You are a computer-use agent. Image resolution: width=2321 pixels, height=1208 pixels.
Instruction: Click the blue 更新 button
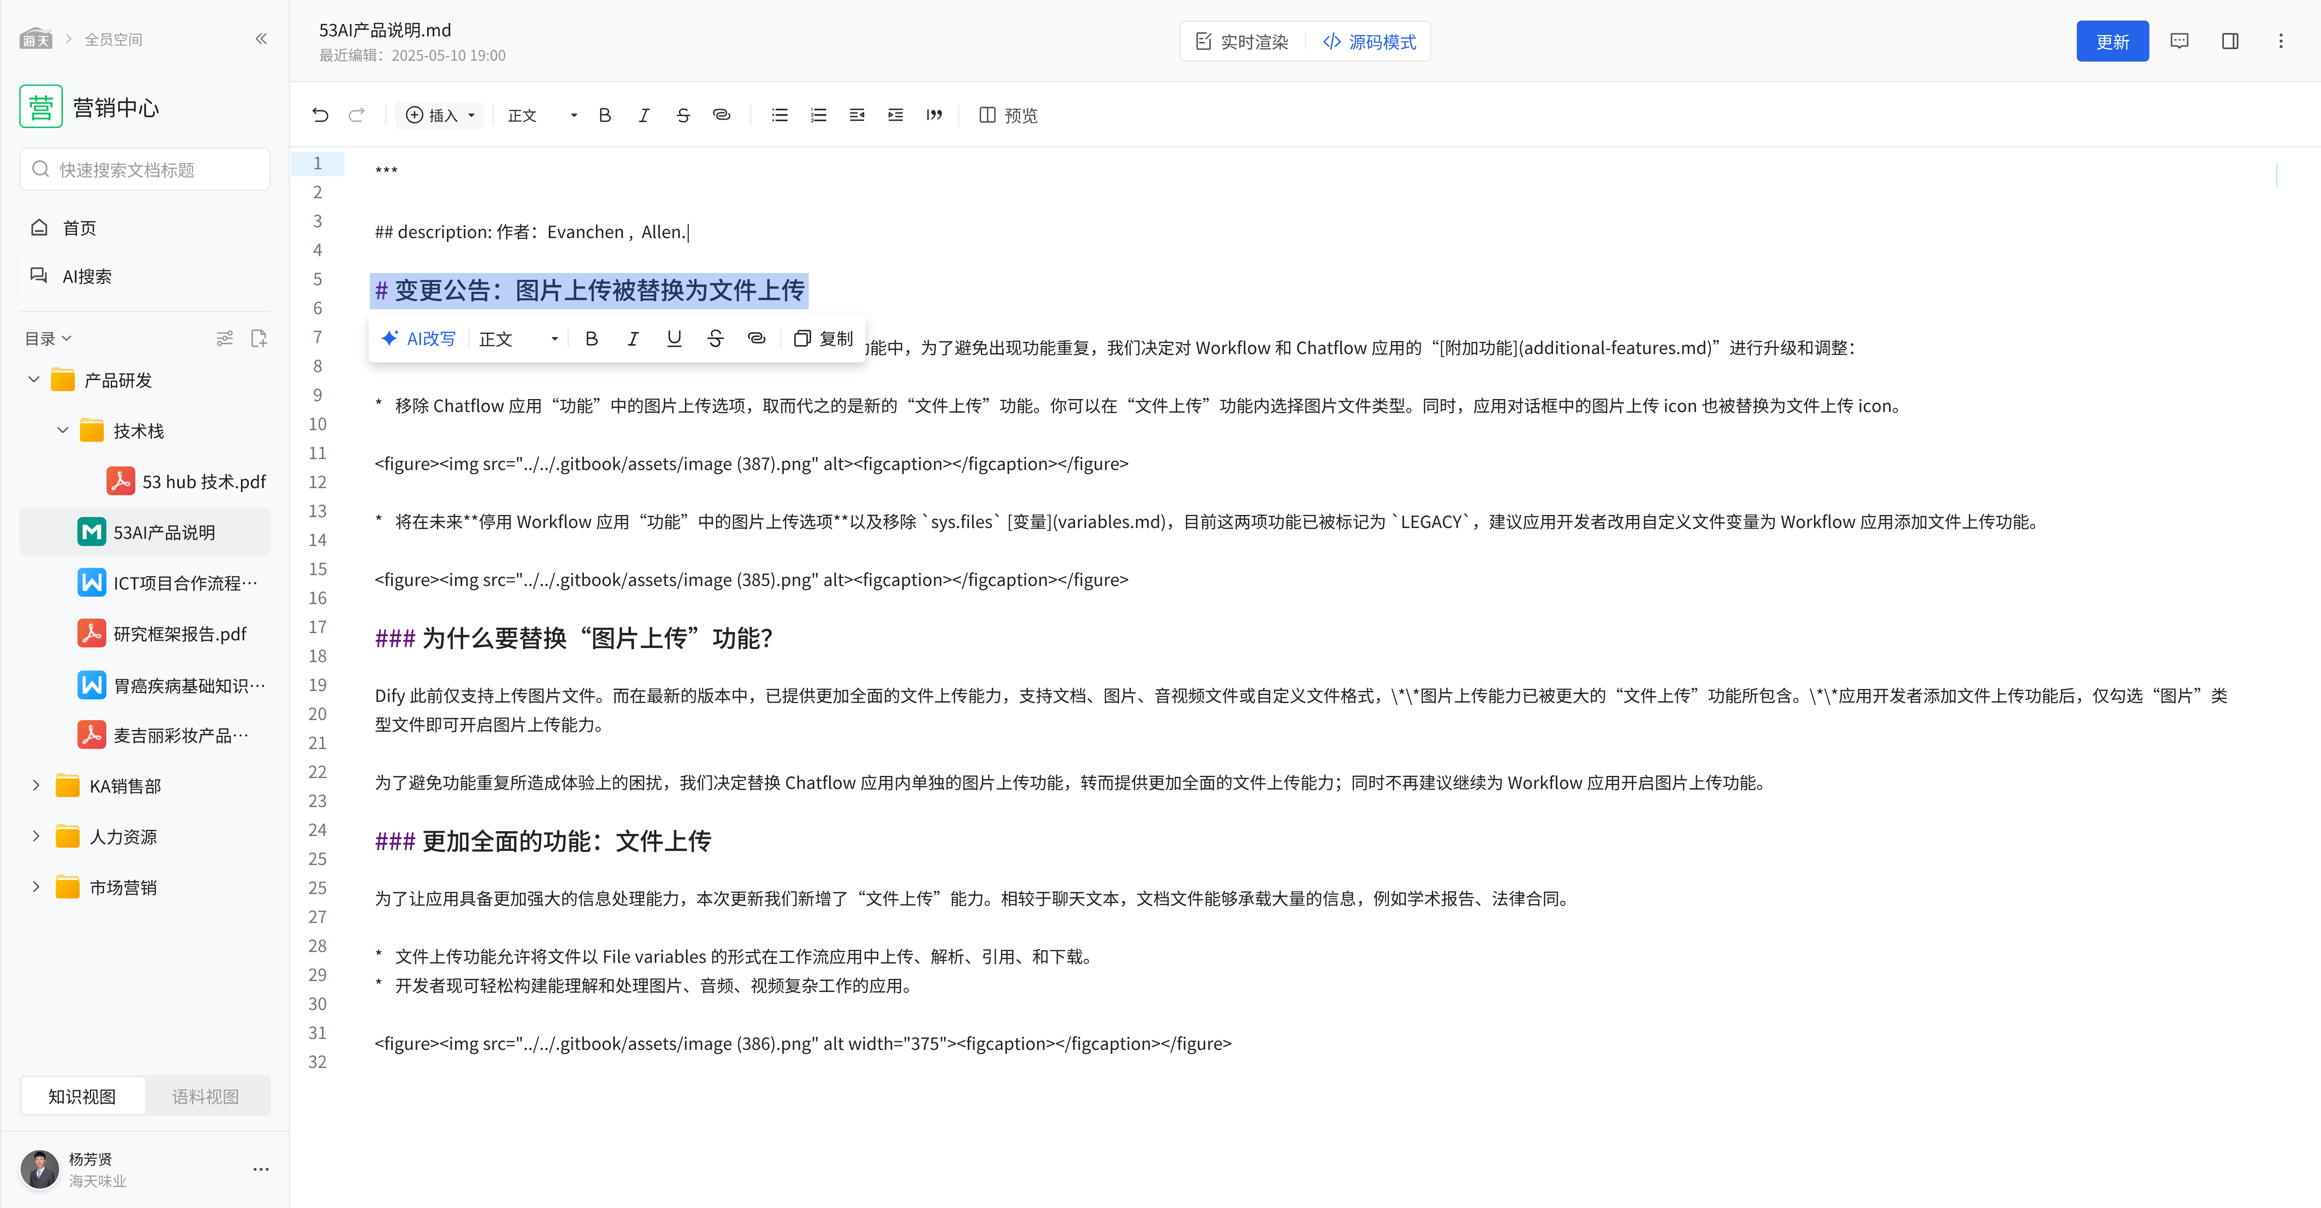(x=2111, y=41)
